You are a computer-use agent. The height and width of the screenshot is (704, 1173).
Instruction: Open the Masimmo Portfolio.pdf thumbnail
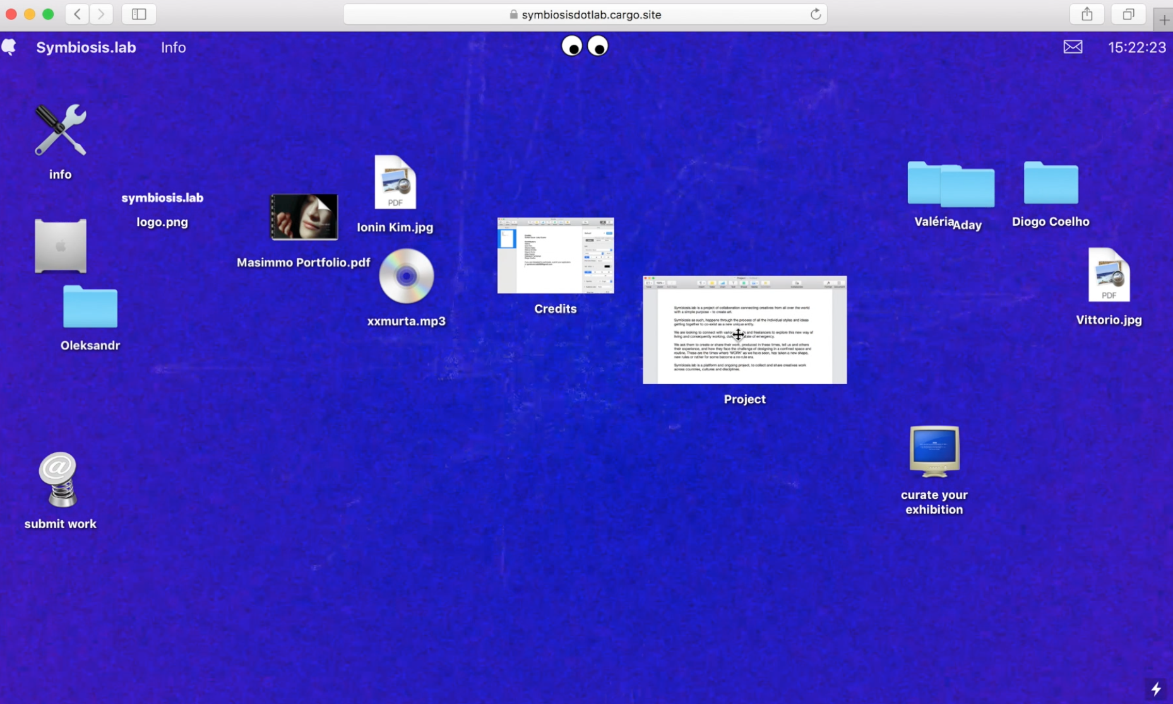coord(304,217)
